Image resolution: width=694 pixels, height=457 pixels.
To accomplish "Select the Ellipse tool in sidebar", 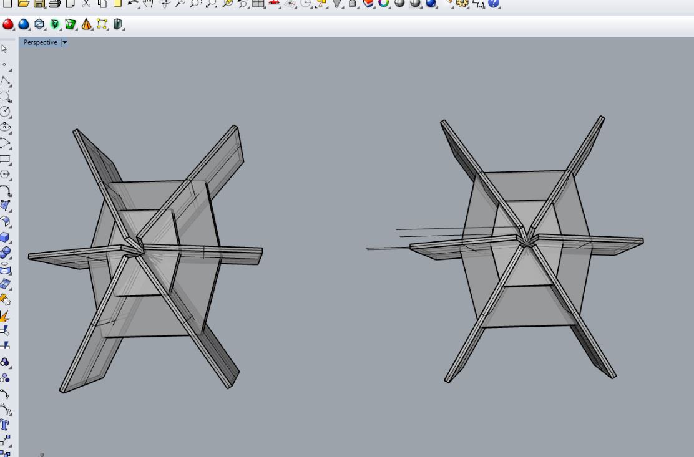I will pos(6,127).
